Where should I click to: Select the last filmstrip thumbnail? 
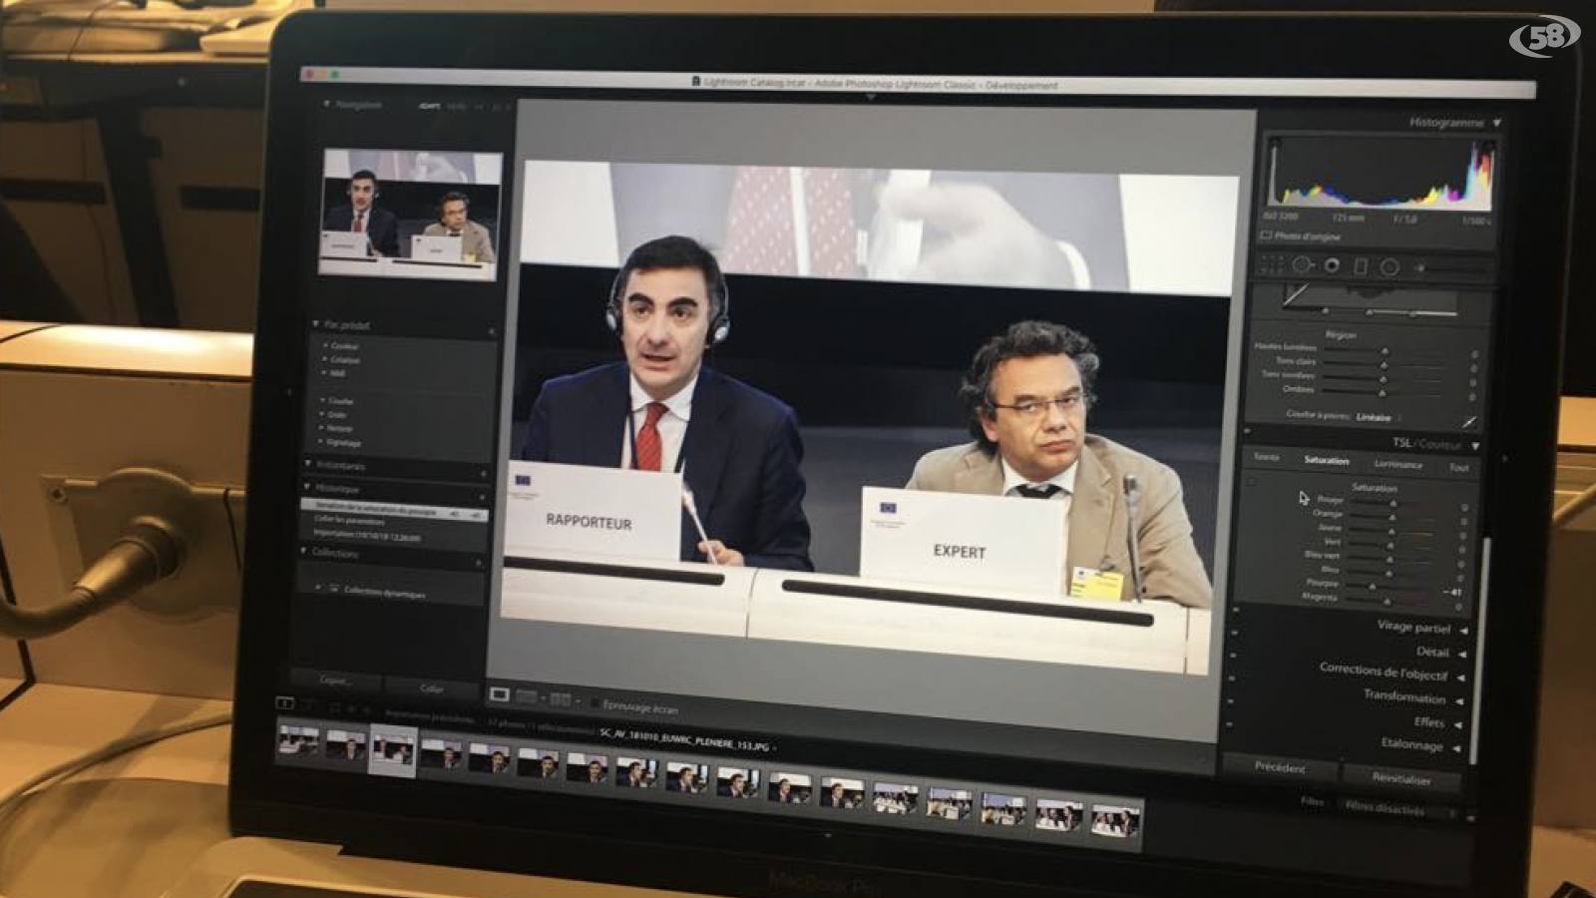1114,820
